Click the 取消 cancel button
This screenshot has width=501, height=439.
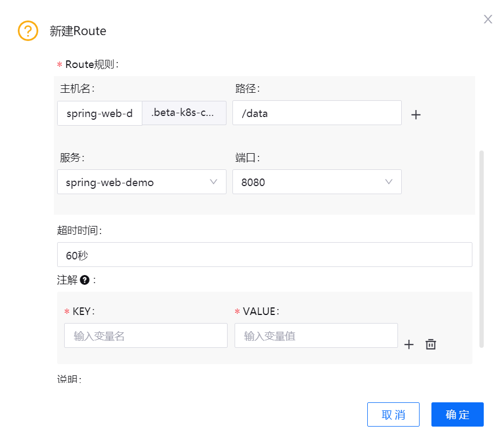pyautogui.click(x=393, y=414)
